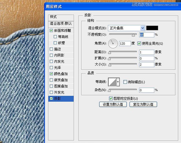Enable the 纹理 checkbox
Image resolution: width=181 pixels, height=143 pixels.
55,43
